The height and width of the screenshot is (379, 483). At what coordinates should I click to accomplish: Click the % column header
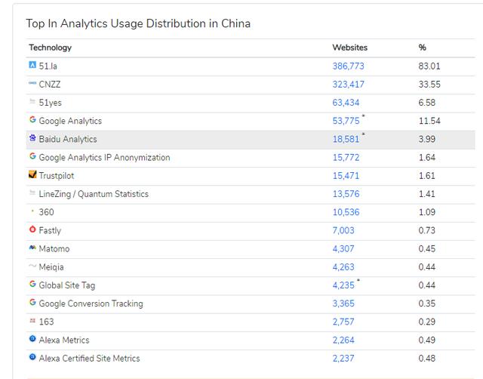pos(422,48)
